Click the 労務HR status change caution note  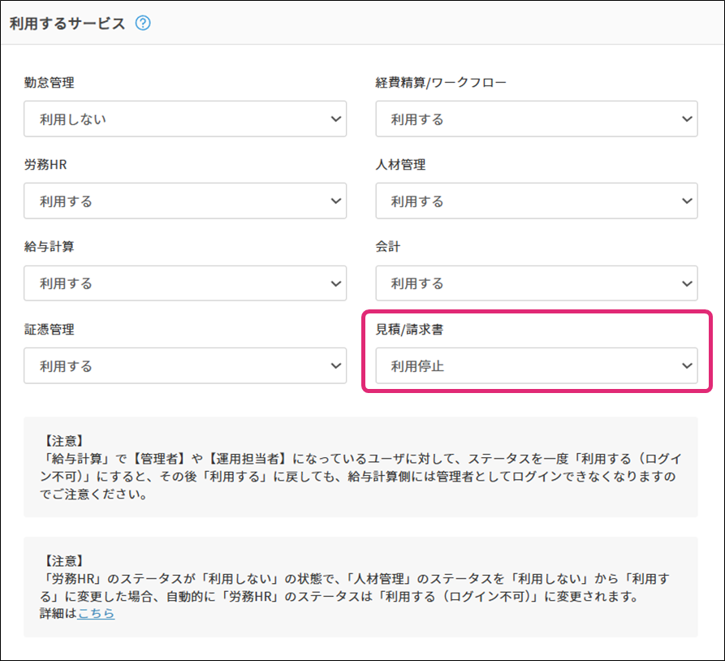(x=360, y=586)
